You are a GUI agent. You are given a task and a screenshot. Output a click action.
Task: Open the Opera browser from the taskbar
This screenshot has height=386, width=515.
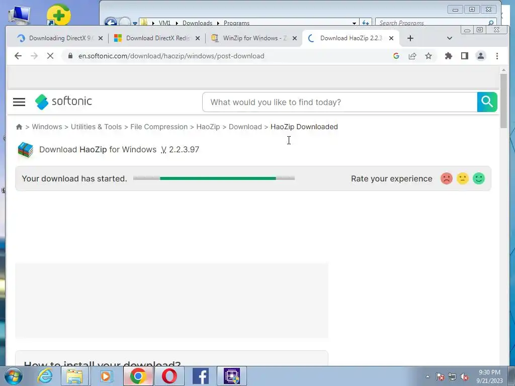169,376
